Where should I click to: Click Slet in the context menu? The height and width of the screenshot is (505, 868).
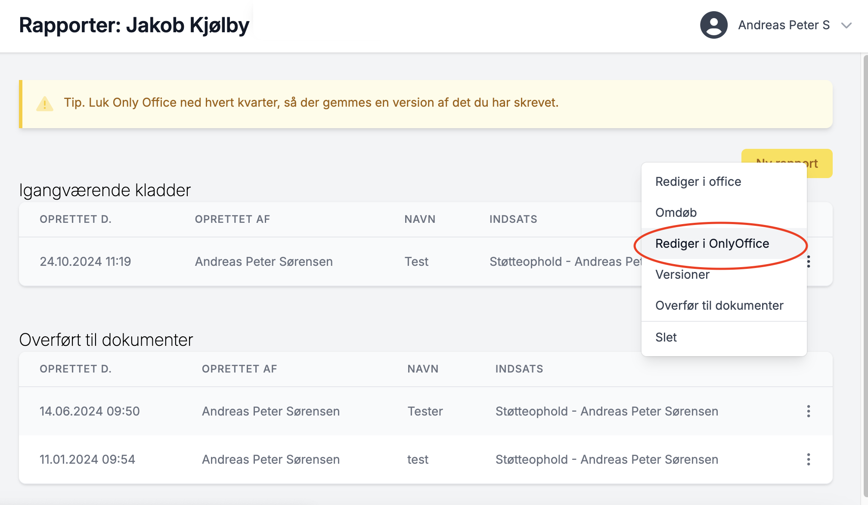tap(666, 337)
